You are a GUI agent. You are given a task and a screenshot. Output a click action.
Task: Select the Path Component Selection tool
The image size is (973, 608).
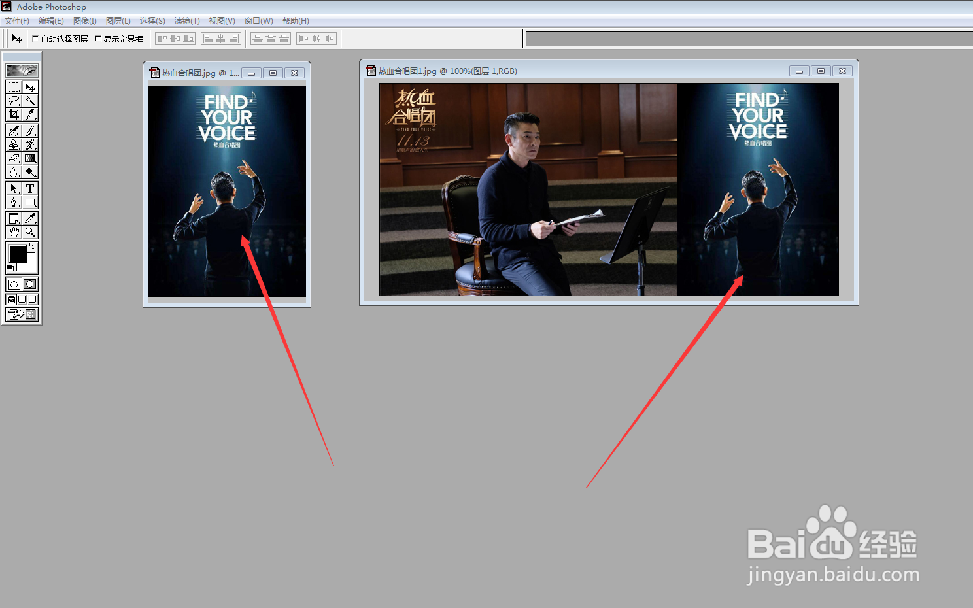click(x=14, y=188)
